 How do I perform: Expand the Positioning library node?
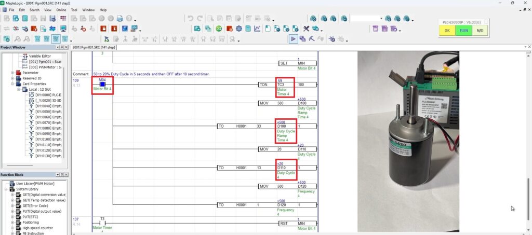(x=12, y=223)
